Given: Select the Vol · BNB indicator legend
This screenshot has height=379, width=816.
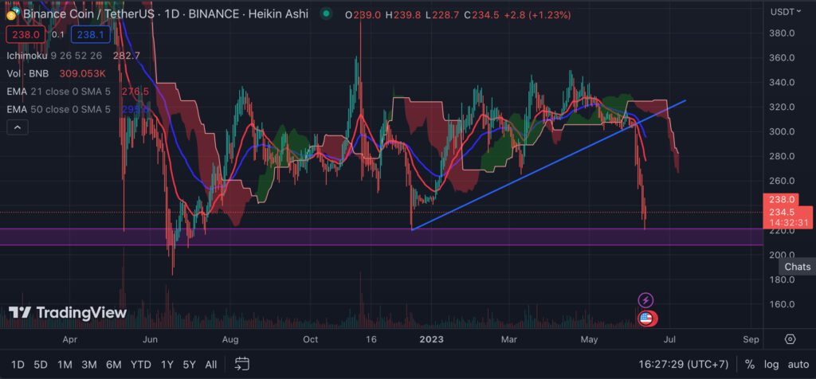Looking at the screenshot, I should (x=28, y=74).
